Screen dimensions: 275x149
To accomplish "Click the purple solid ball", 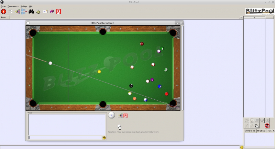I will (x=152, y=80).
